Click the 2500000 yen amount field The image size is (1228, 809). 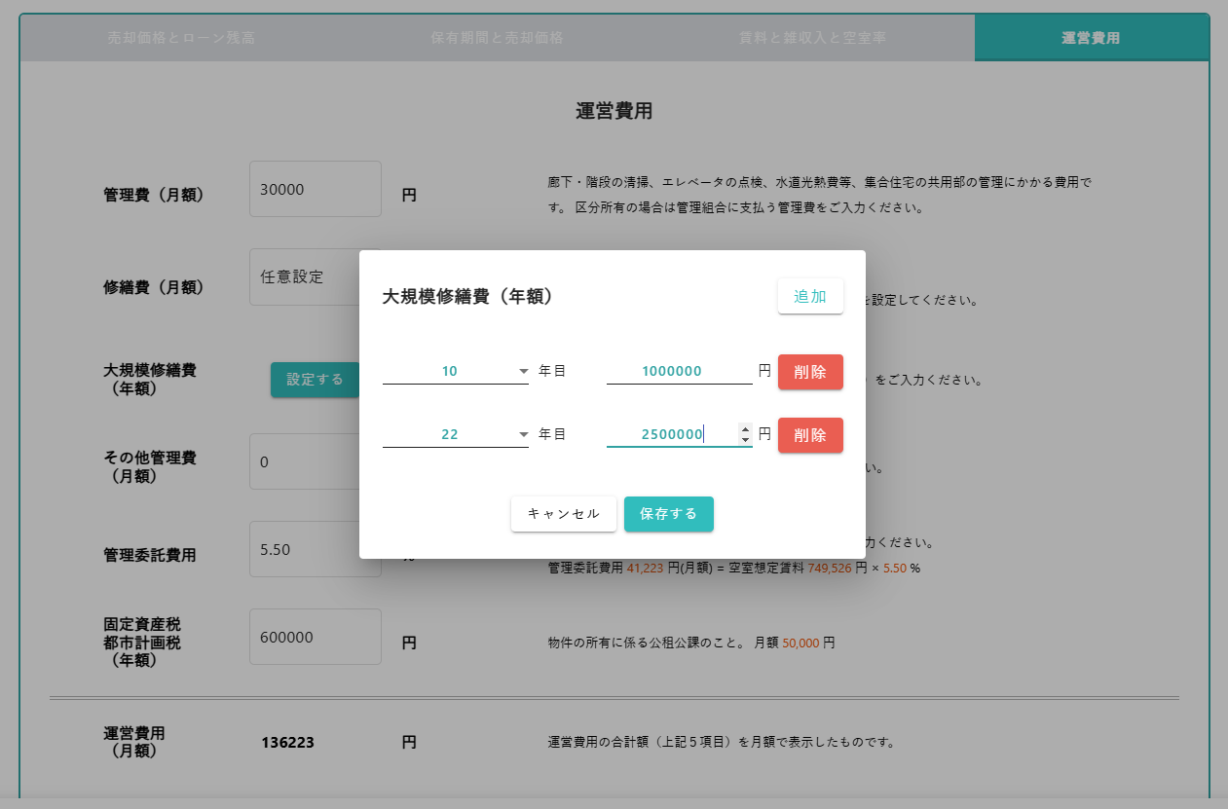(671, 434)
